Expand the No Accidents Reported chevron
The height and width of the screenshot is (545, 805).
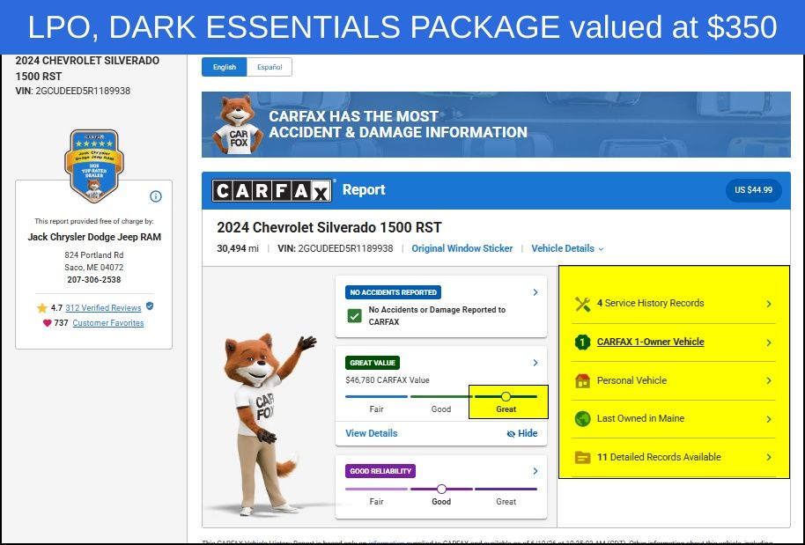click(535, 292)
